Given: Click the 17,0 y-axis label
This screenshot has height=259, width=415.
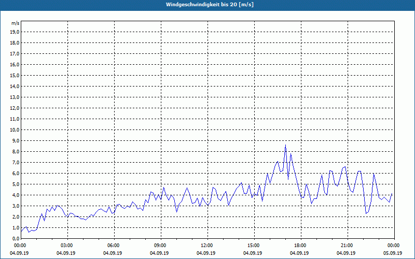Looking at the screenshot, I should [15, 54].
